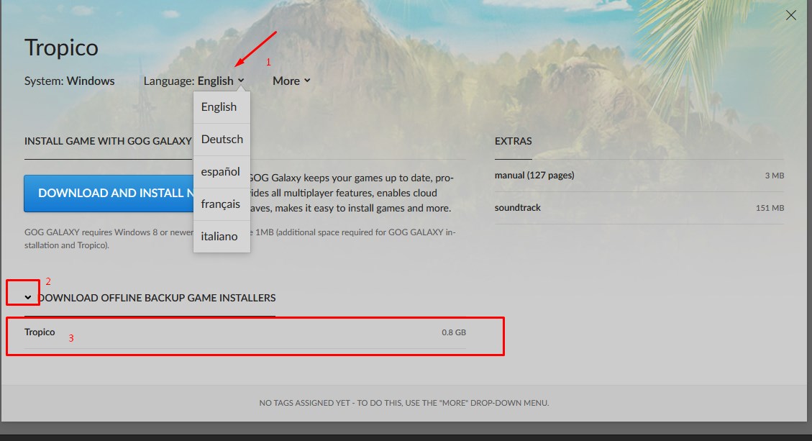Image resolution: width=812 pixels, height=441 pixels.
Task: Choose English from the language list
Action: 222,106
